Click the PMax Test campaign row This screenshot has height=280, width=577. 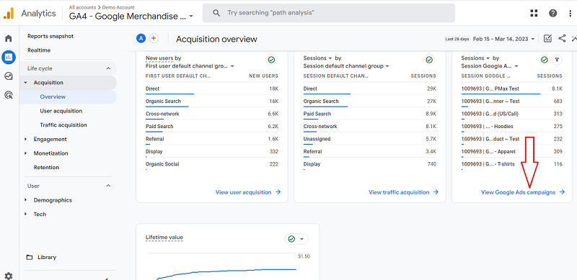click(x=511, y=89)
